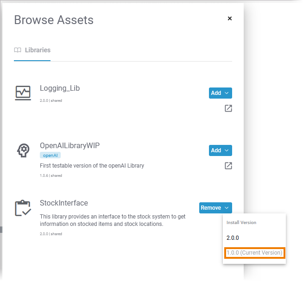Screen dimensions: 303x281
Task: Toggle the Remove button version chevron
Action: click(227, 208)
